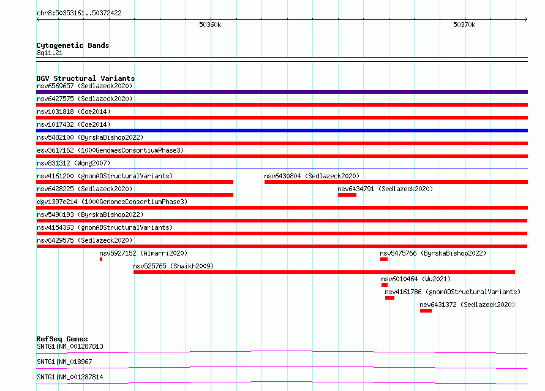Click the small red bar under nsv5475766

(384, 259)
